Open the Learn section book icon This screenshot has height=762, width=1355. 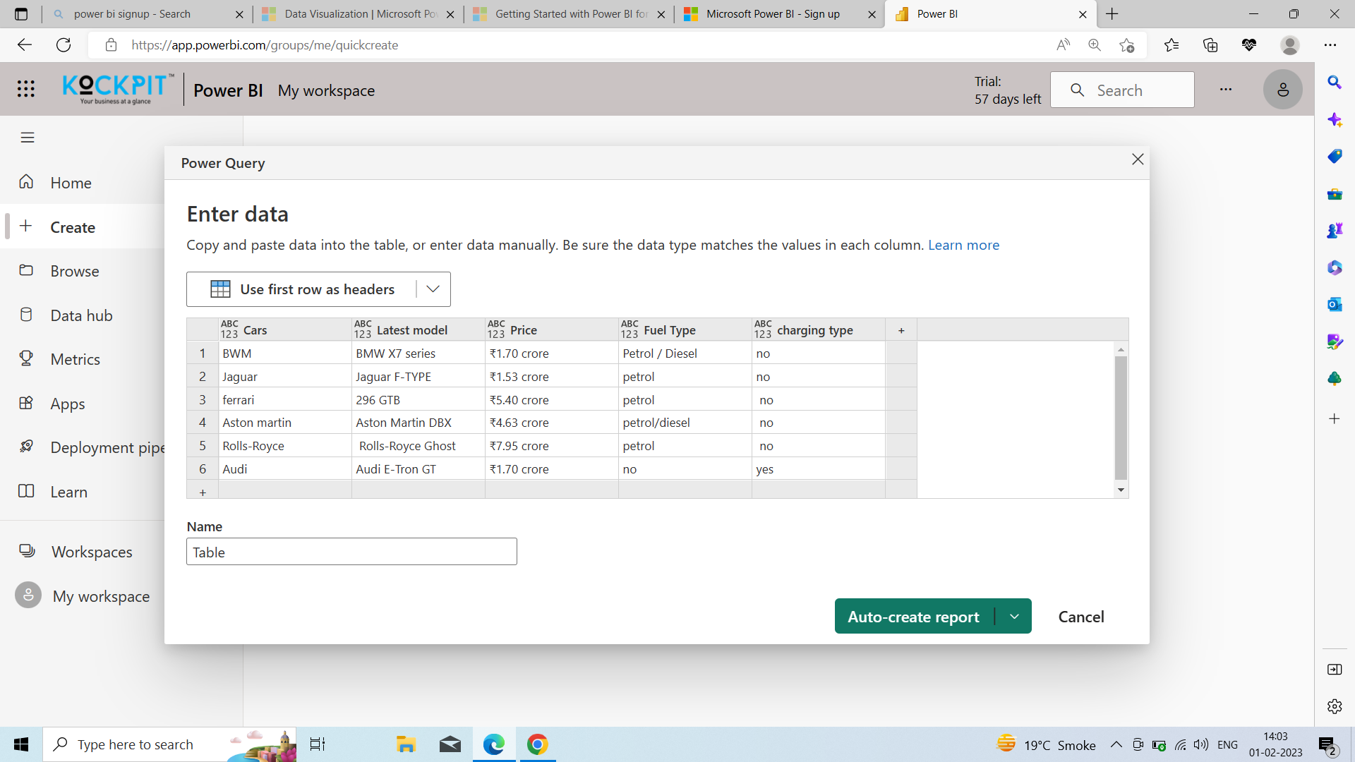tap(26, 491)
